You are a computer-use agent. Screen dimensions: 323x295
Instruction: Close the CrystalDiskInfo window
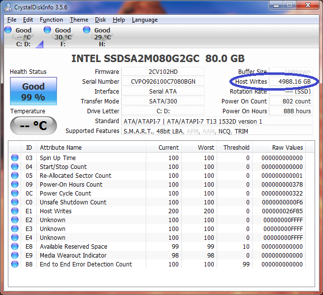pos(308,5)
